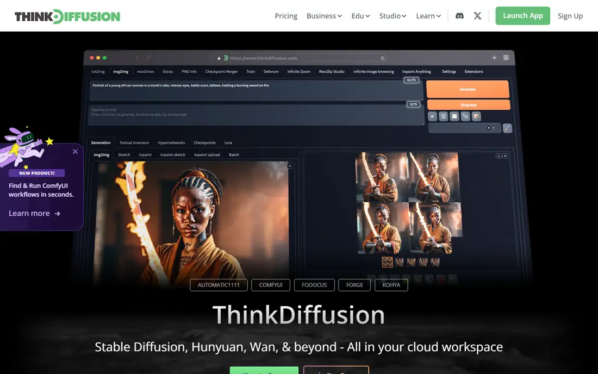This screenshot has height=374, width=598.
Task: Switch to the txt2img tab
Action: pyautogui.click(x=98, y=71)
